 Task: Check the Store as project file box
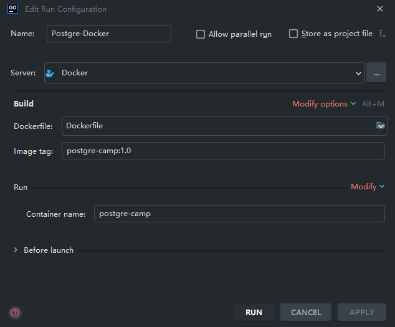pos(293,34)
